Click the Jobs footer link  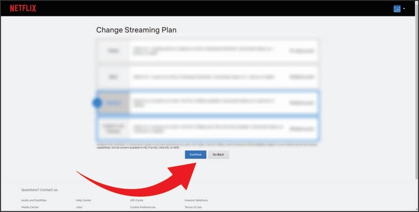pyautogui.click(x=79, y=207)
